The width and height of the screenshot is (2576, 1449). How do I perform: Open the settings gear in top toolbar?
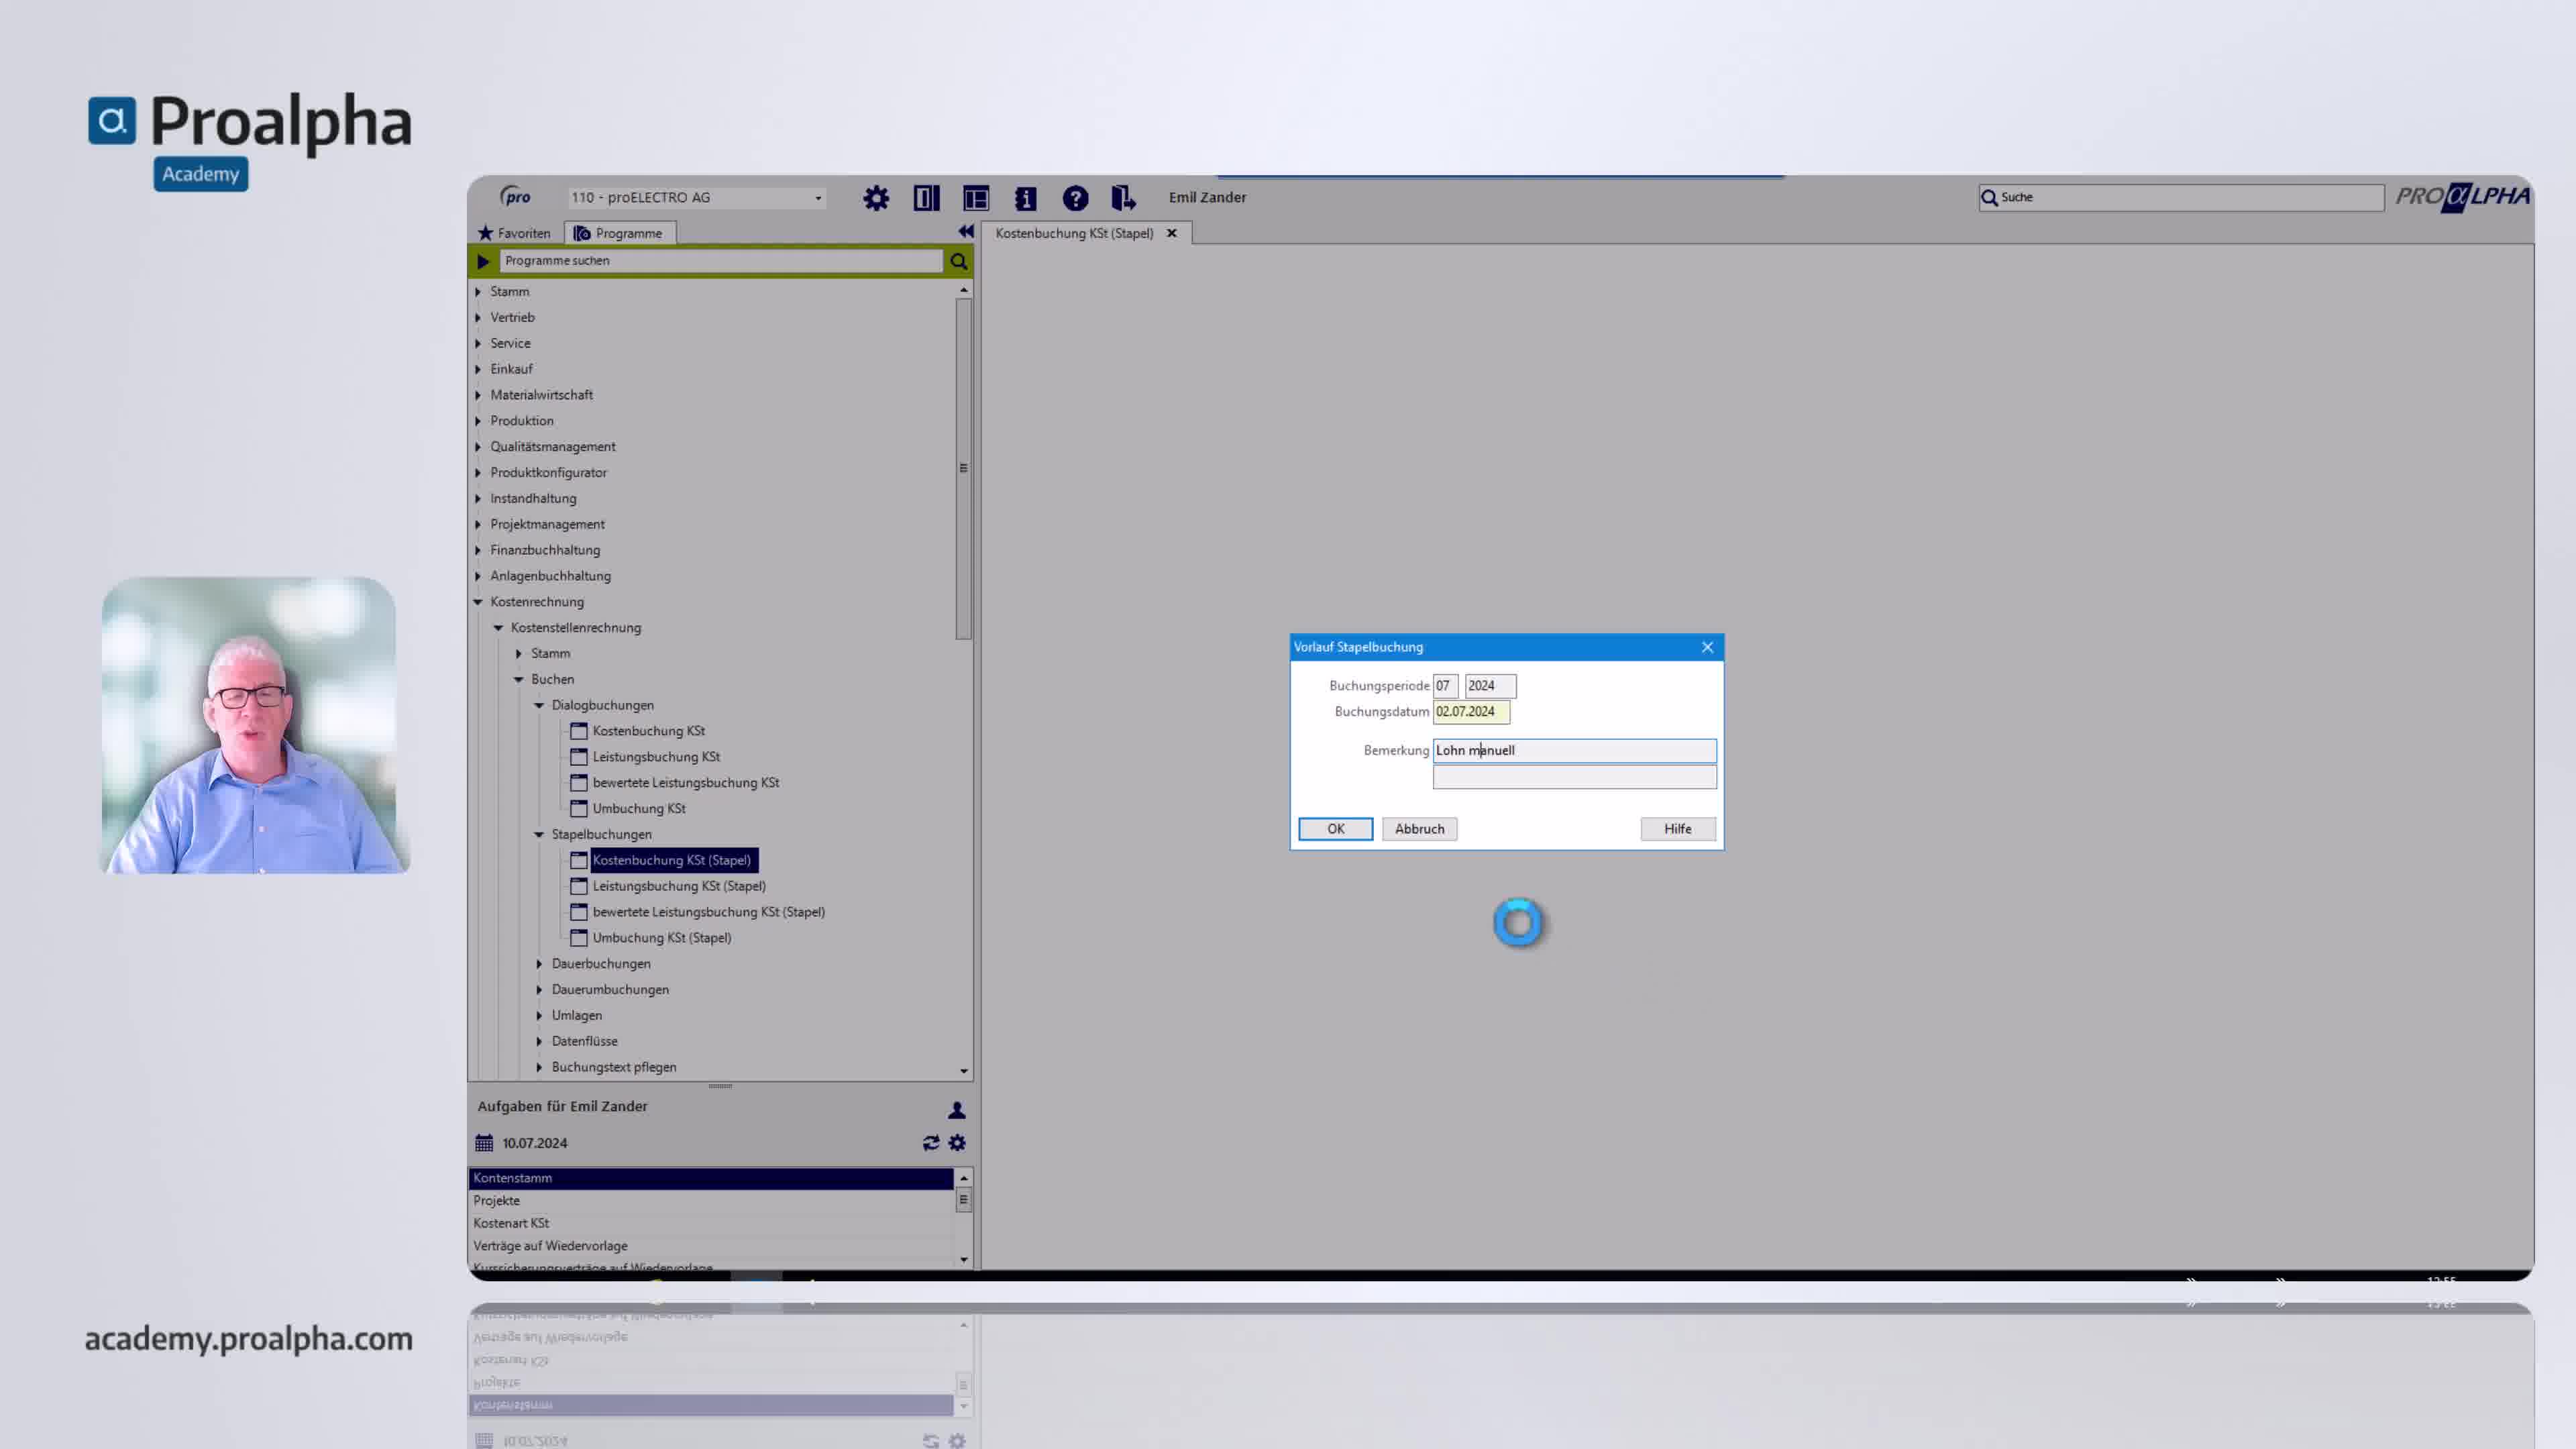point(876,198)
